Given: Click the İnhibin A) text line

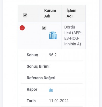Looking at the screenshot, I should [x=73, y=44].
